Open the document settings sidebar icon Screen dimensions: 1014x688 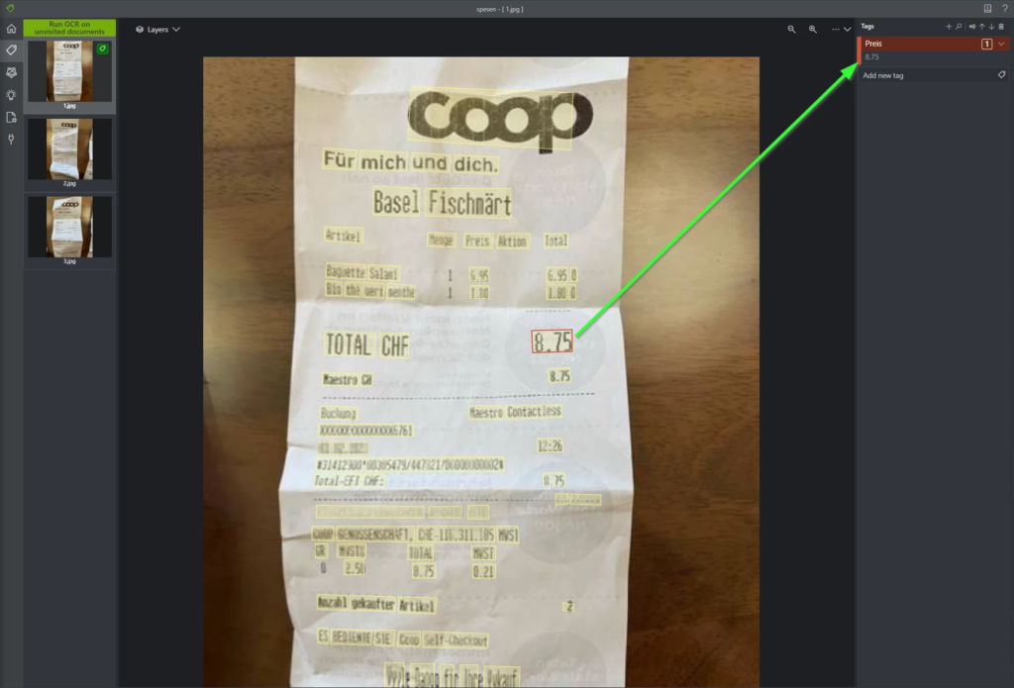pyautogui.click(x=11, y=117)
